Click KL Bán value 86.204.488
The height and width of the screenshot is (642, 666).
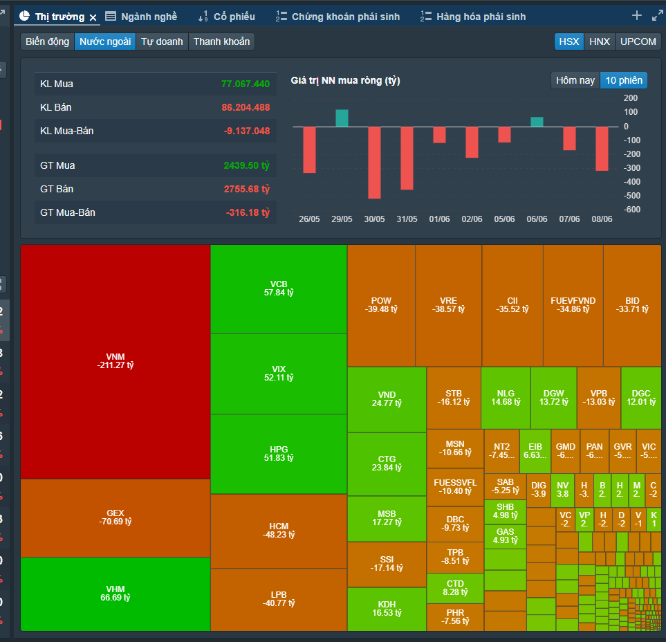(x=246, y=107)
